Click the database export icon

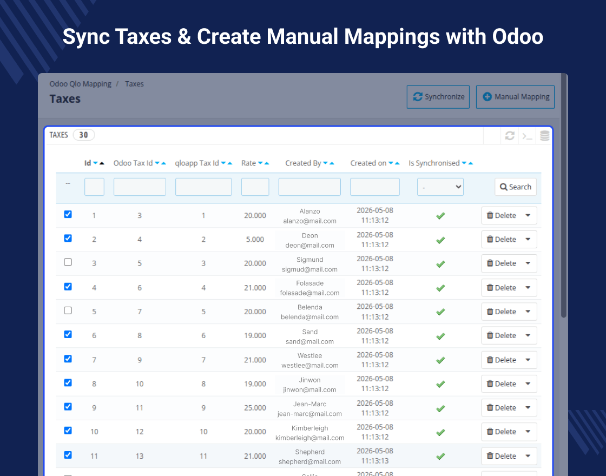pyautogui.click(x=544, y=136)
